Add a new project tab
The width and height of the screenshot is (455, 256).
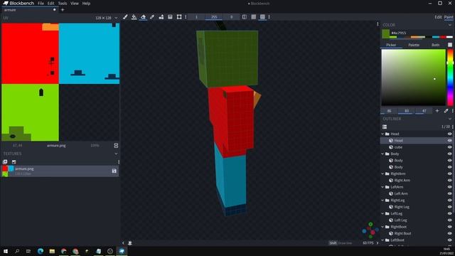click(x=63, y=9)
